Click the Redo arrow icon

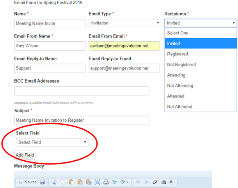[146, 182]
